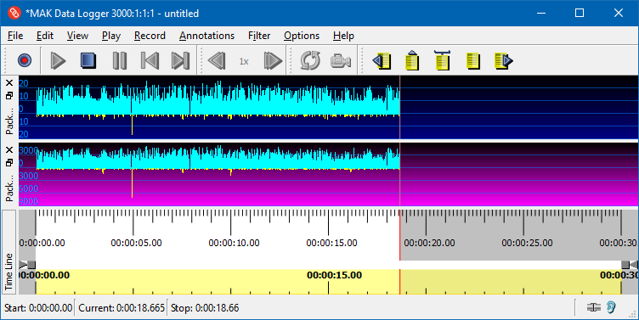Undock the magenta packet graph panel
This screenshot has height=320, width=639.
pos(9,163)
